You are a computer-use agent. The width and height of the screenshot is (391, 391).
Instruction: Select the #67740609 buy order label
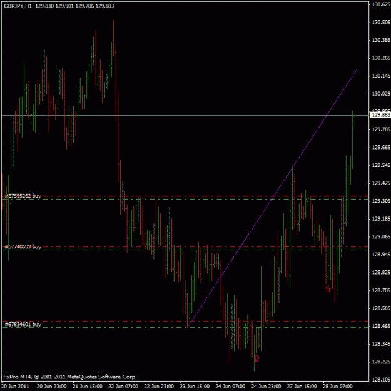coord(23,247)
